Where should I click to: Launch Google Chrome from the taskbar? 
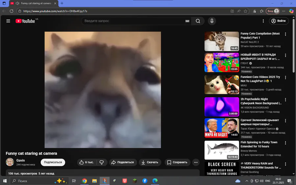[85, 181]
